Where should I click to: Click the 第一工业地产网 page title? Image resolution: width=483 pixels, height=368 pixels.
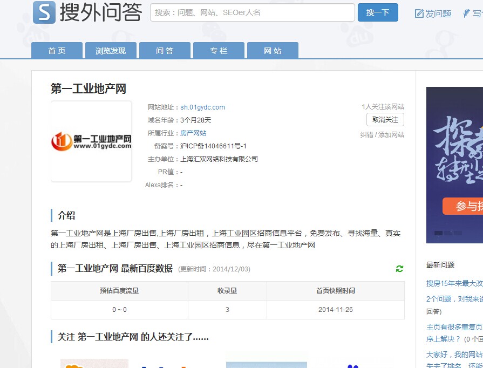[89, 88]
